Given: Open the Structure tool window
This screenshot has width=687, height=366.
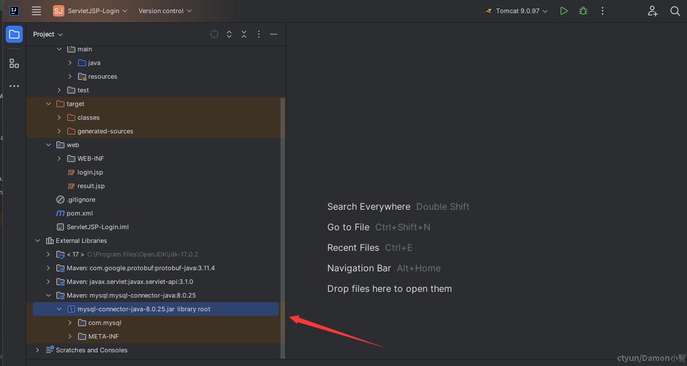Looking at the screenshot, I should 14,63.
